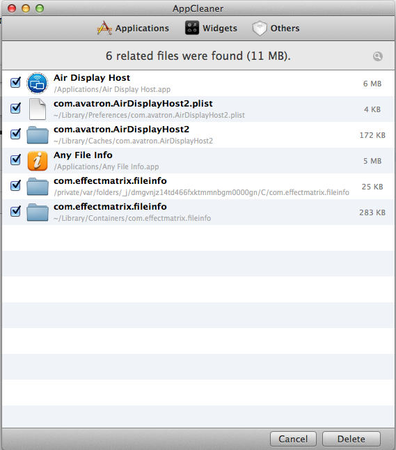This screenshot has height=450, width=396.
Task: Toggle checkbox for the Caches AirDisplayHost2 folder
Action: point(15,134)
